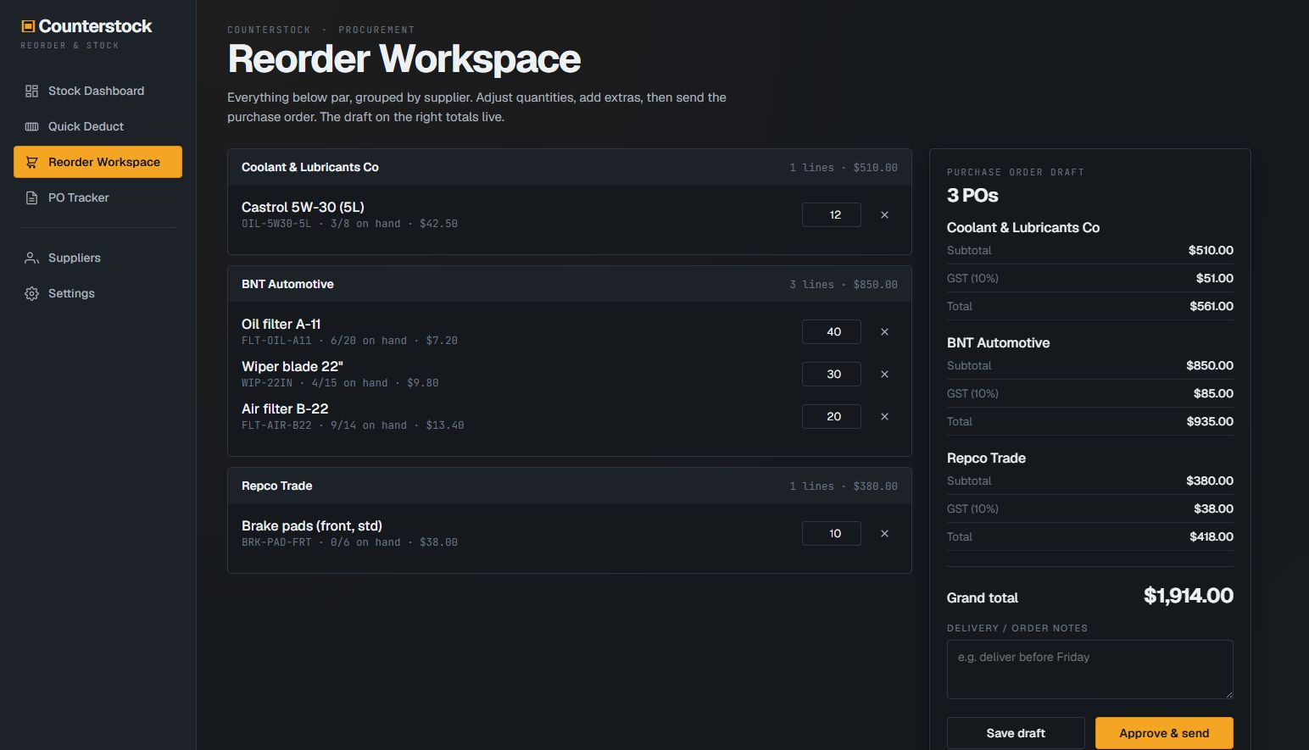Click the Save draft button
Screen dimensions: 1309x750
[1016, 733]
